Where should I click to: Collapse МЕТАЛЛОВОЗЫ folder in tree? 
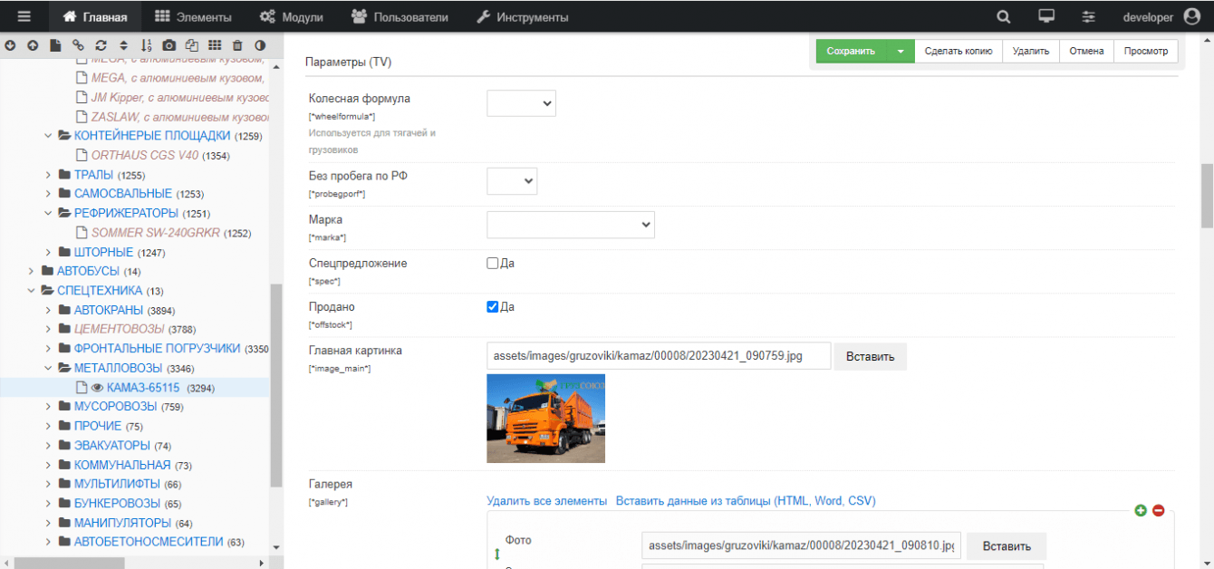pyautogui.click(x=50, y=368)
